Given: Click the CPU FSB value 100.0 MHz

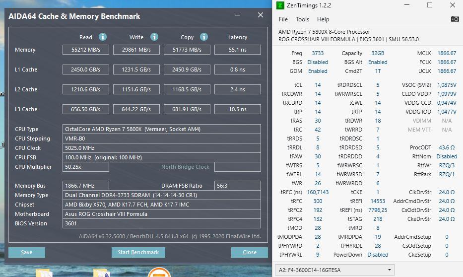Looking at the screenshot, I should [x=161, y=157].
